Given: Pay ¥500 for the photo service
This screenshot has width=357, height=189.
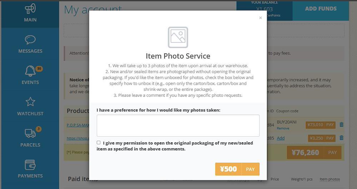Looking at the screenshot, I should (237, 169).
